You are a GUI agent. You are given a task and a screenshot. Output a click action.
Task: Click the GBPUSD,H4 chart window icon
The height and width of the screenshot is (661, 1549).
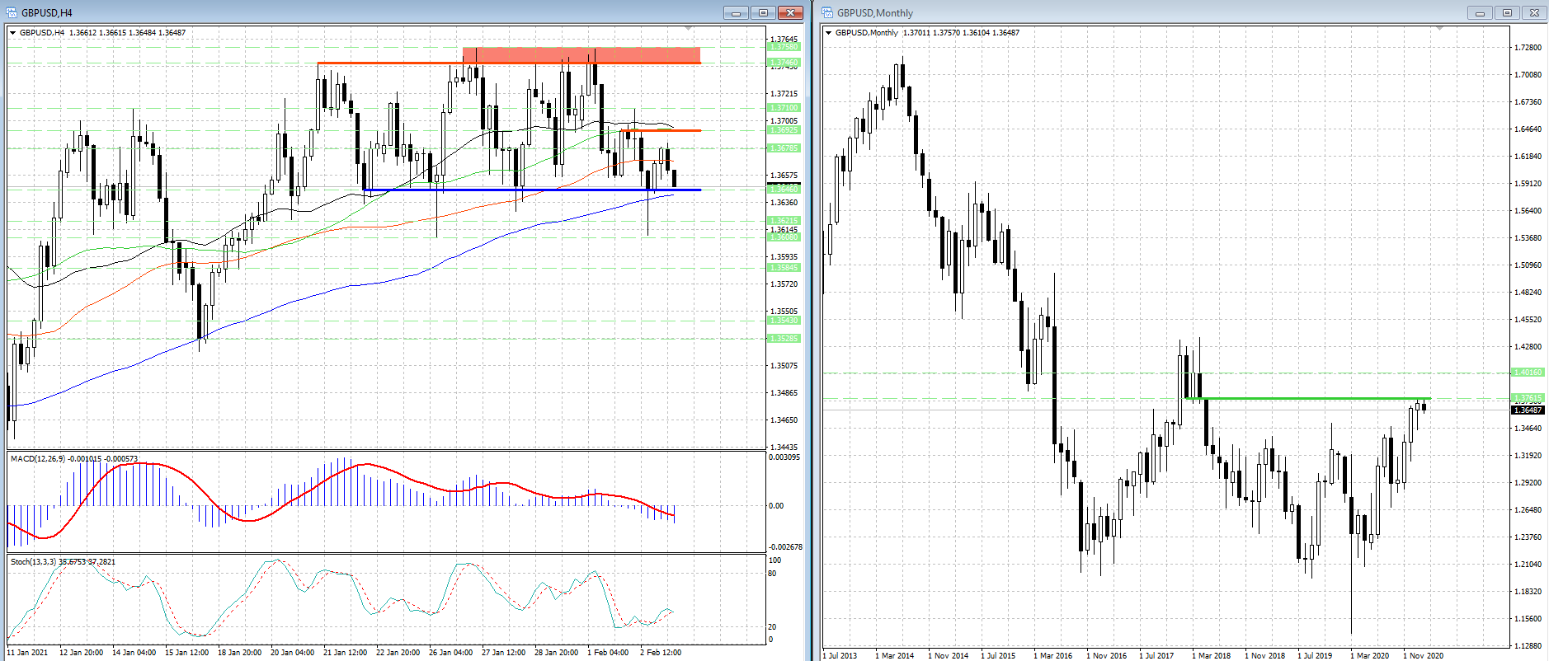pos(12,12)
